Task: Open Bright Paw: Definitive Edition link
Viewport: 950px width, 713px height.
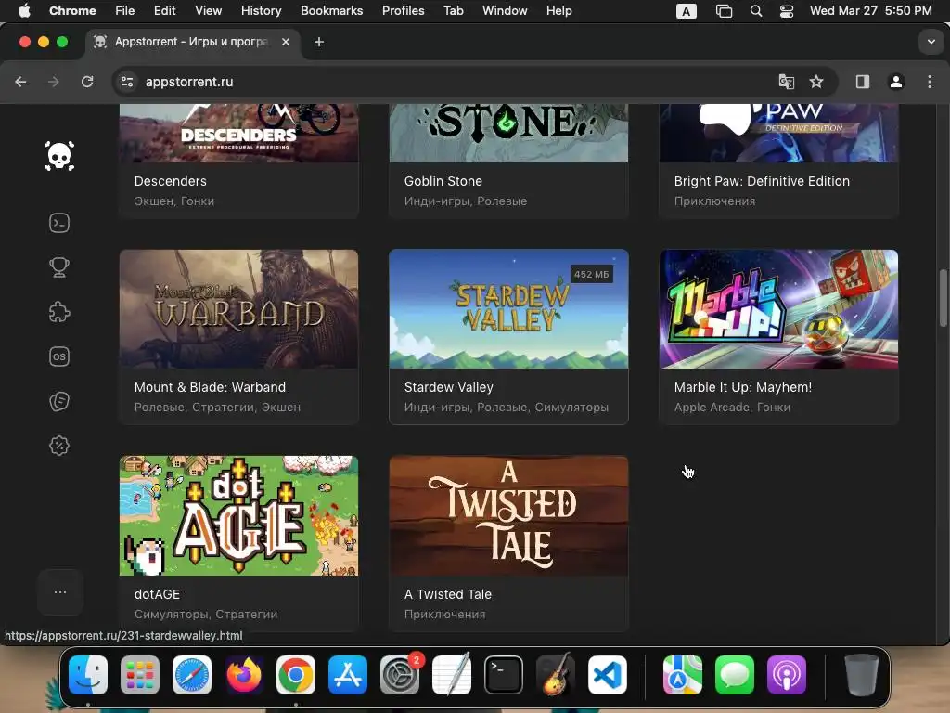Action: click(762, 181)
